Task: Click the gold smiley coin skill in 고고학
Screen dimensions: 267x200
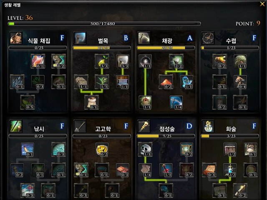Action: [x=102, y=149]
